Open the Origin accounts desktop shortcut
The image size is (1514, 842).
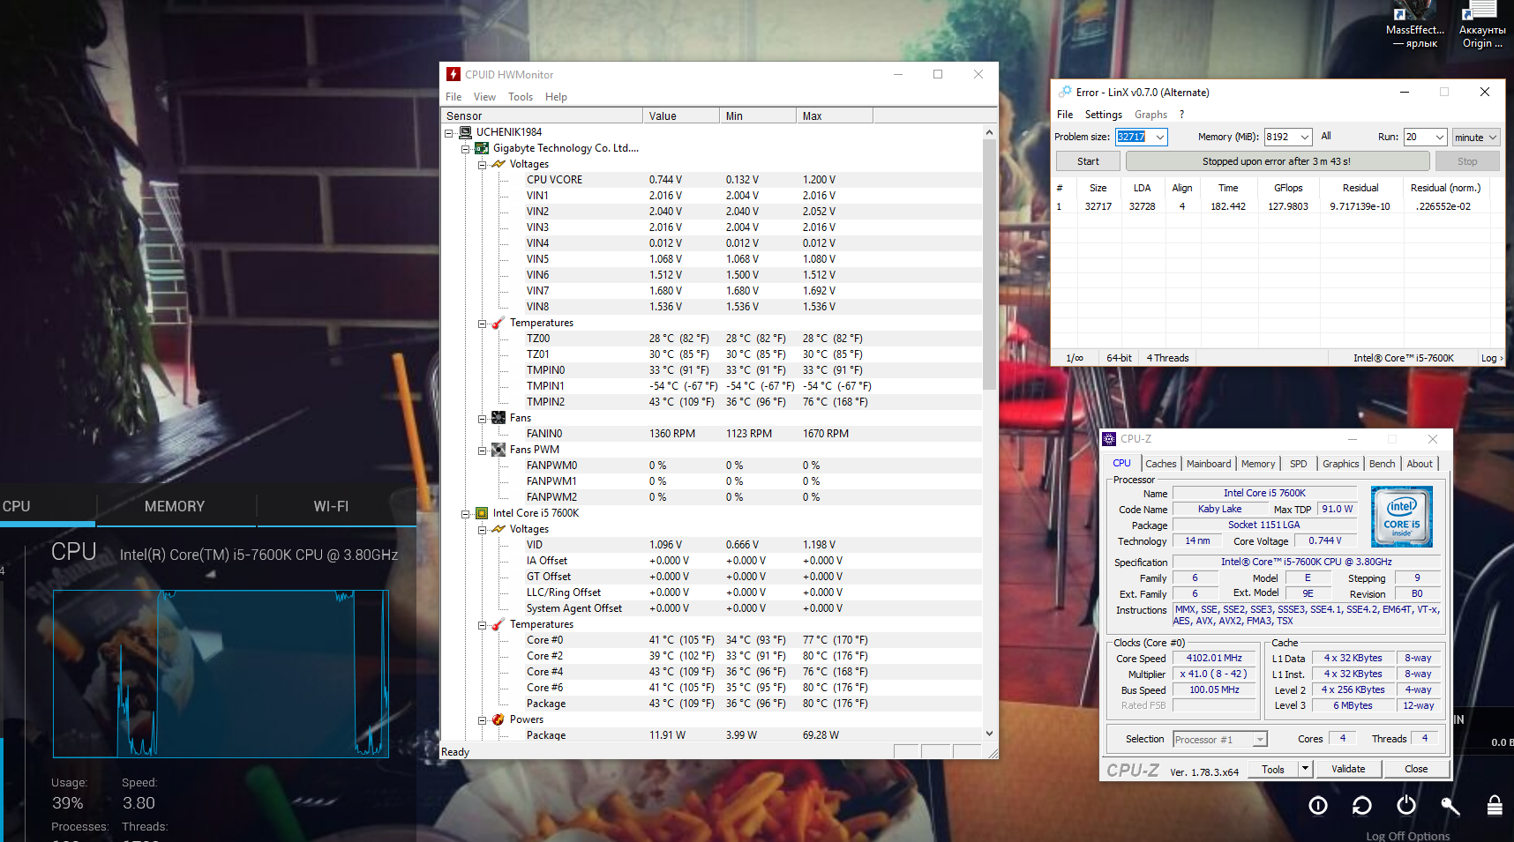(x=1482, y=25)
